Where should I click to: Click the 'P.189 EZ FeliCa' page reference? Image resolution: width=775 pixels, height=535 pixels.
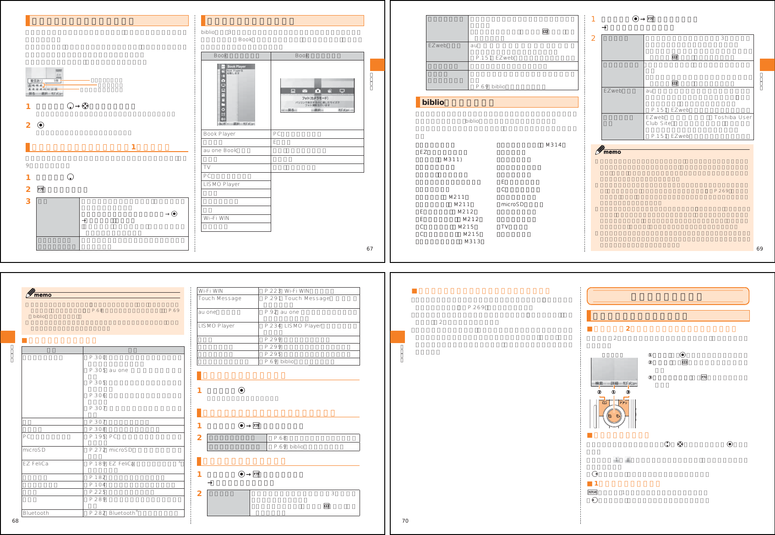111,464
